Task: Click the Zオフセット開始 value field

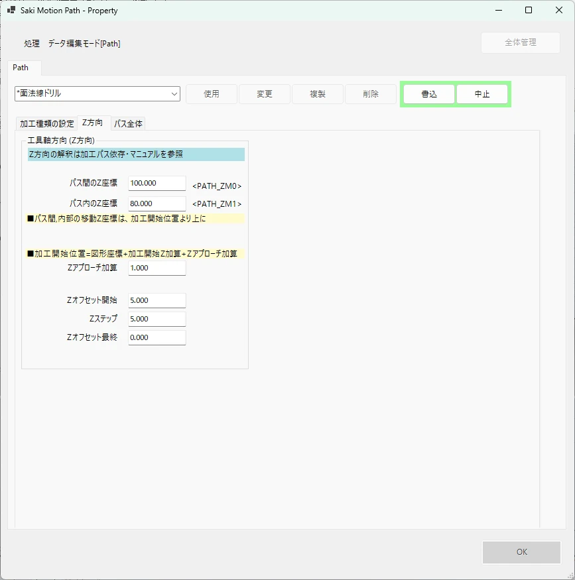Action: click(x=157, y=300)
